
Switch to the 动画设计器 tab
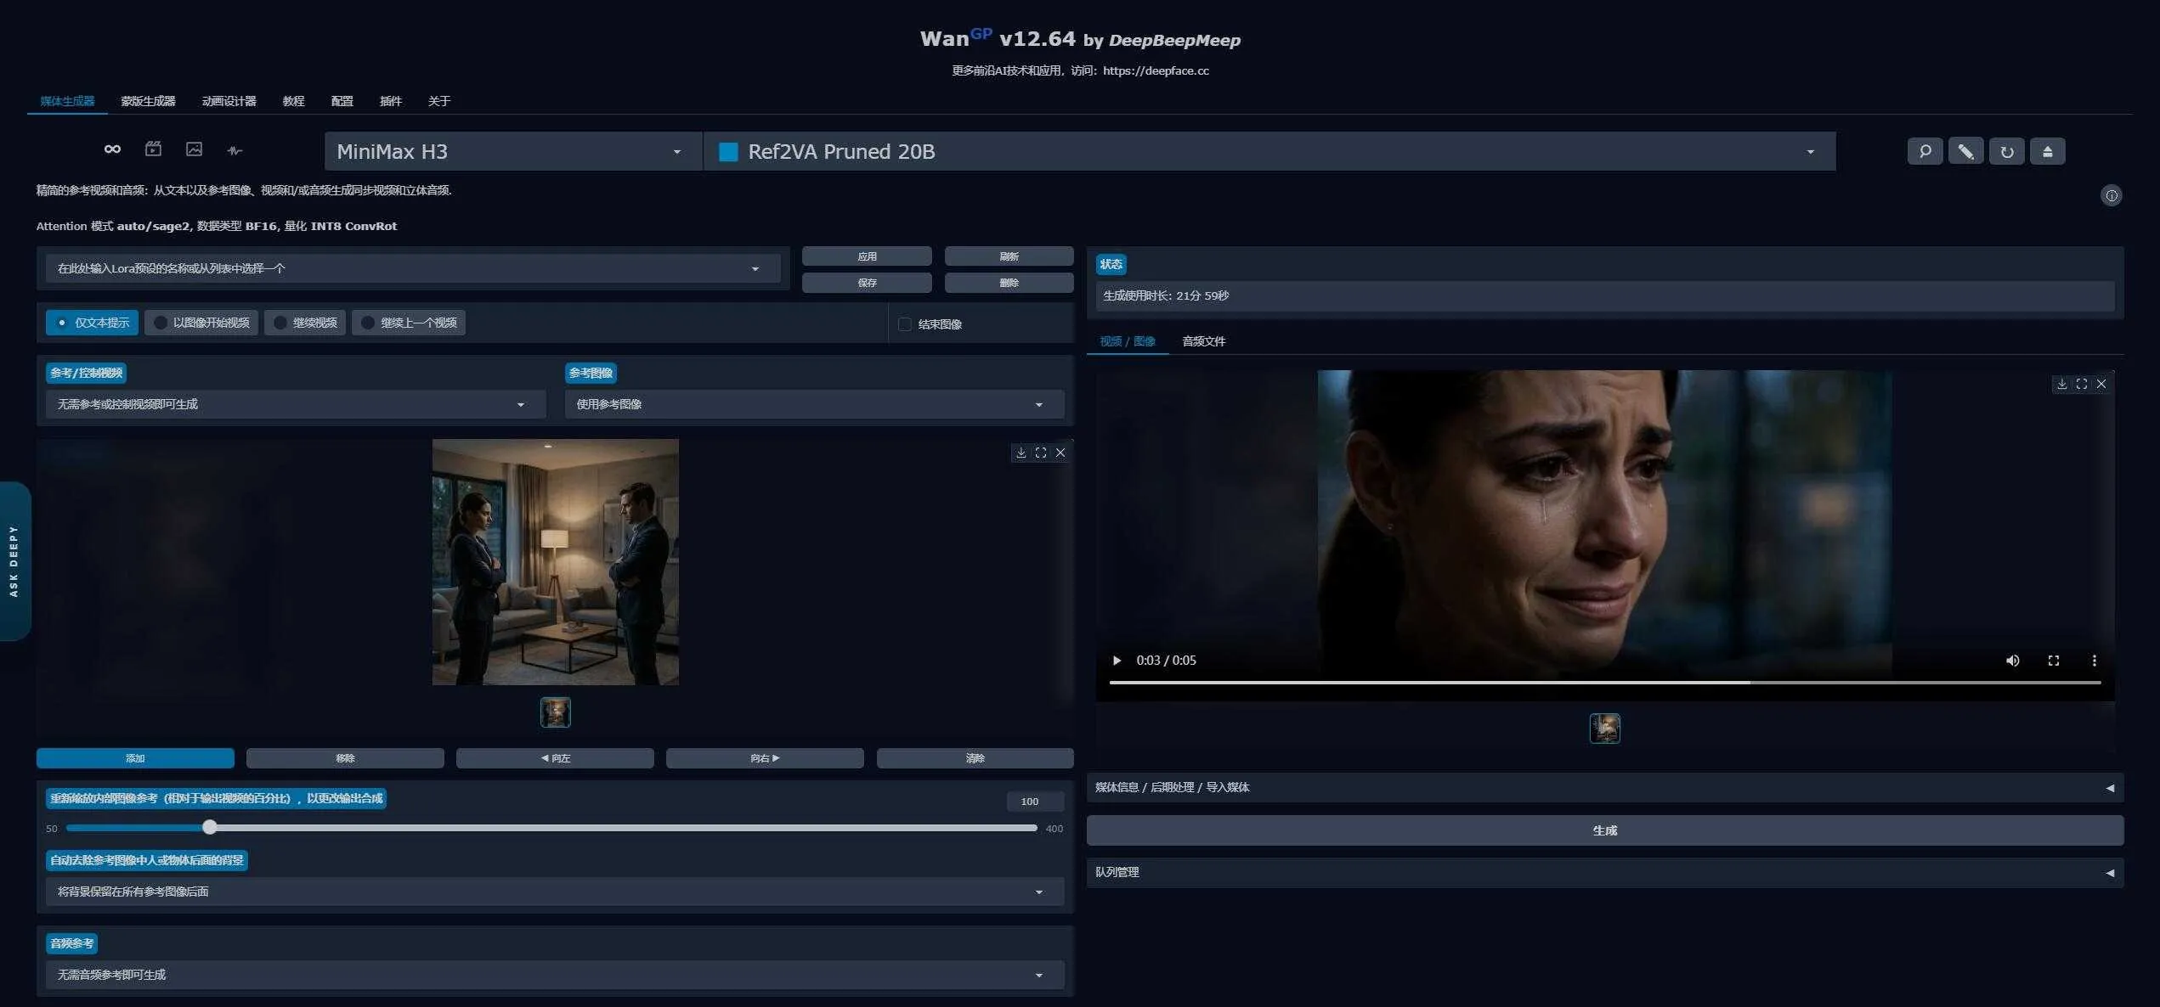[x=229, y=101]
